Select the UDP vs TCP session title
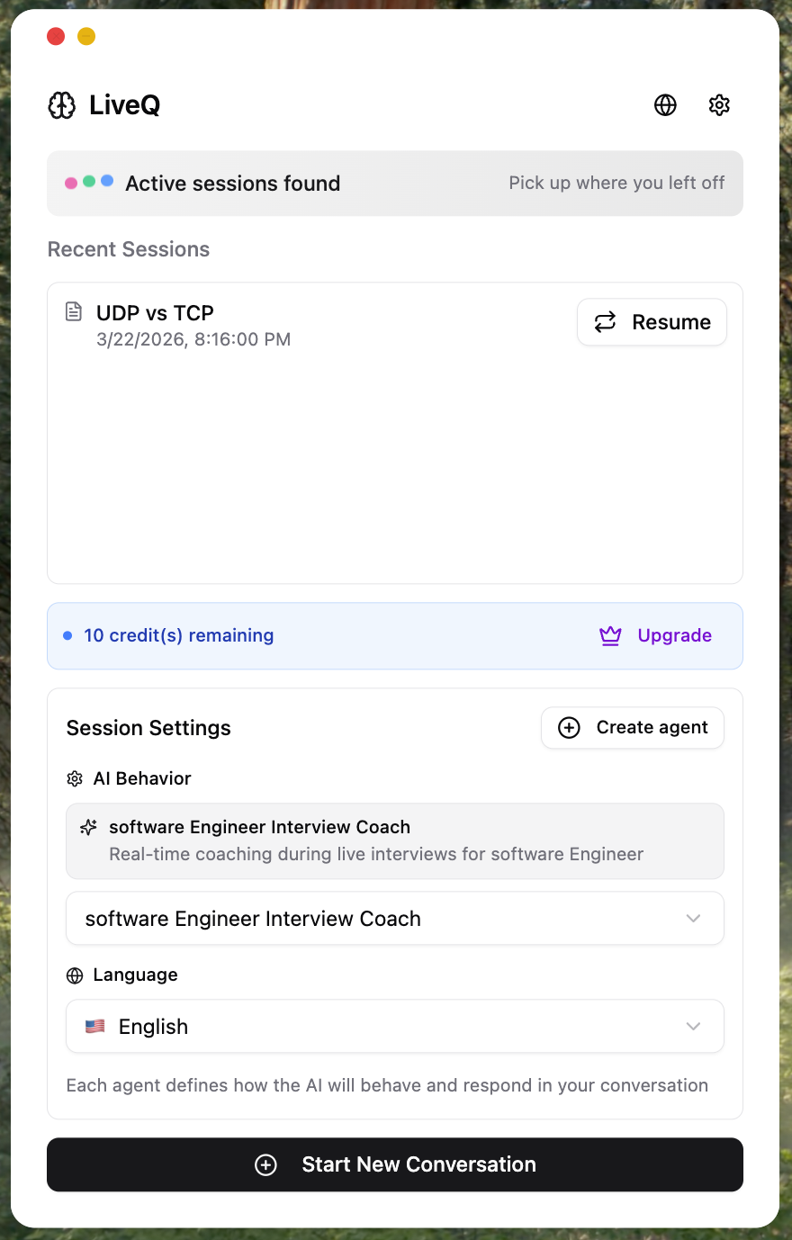The image size is (792, 1240). click(155, 313)
